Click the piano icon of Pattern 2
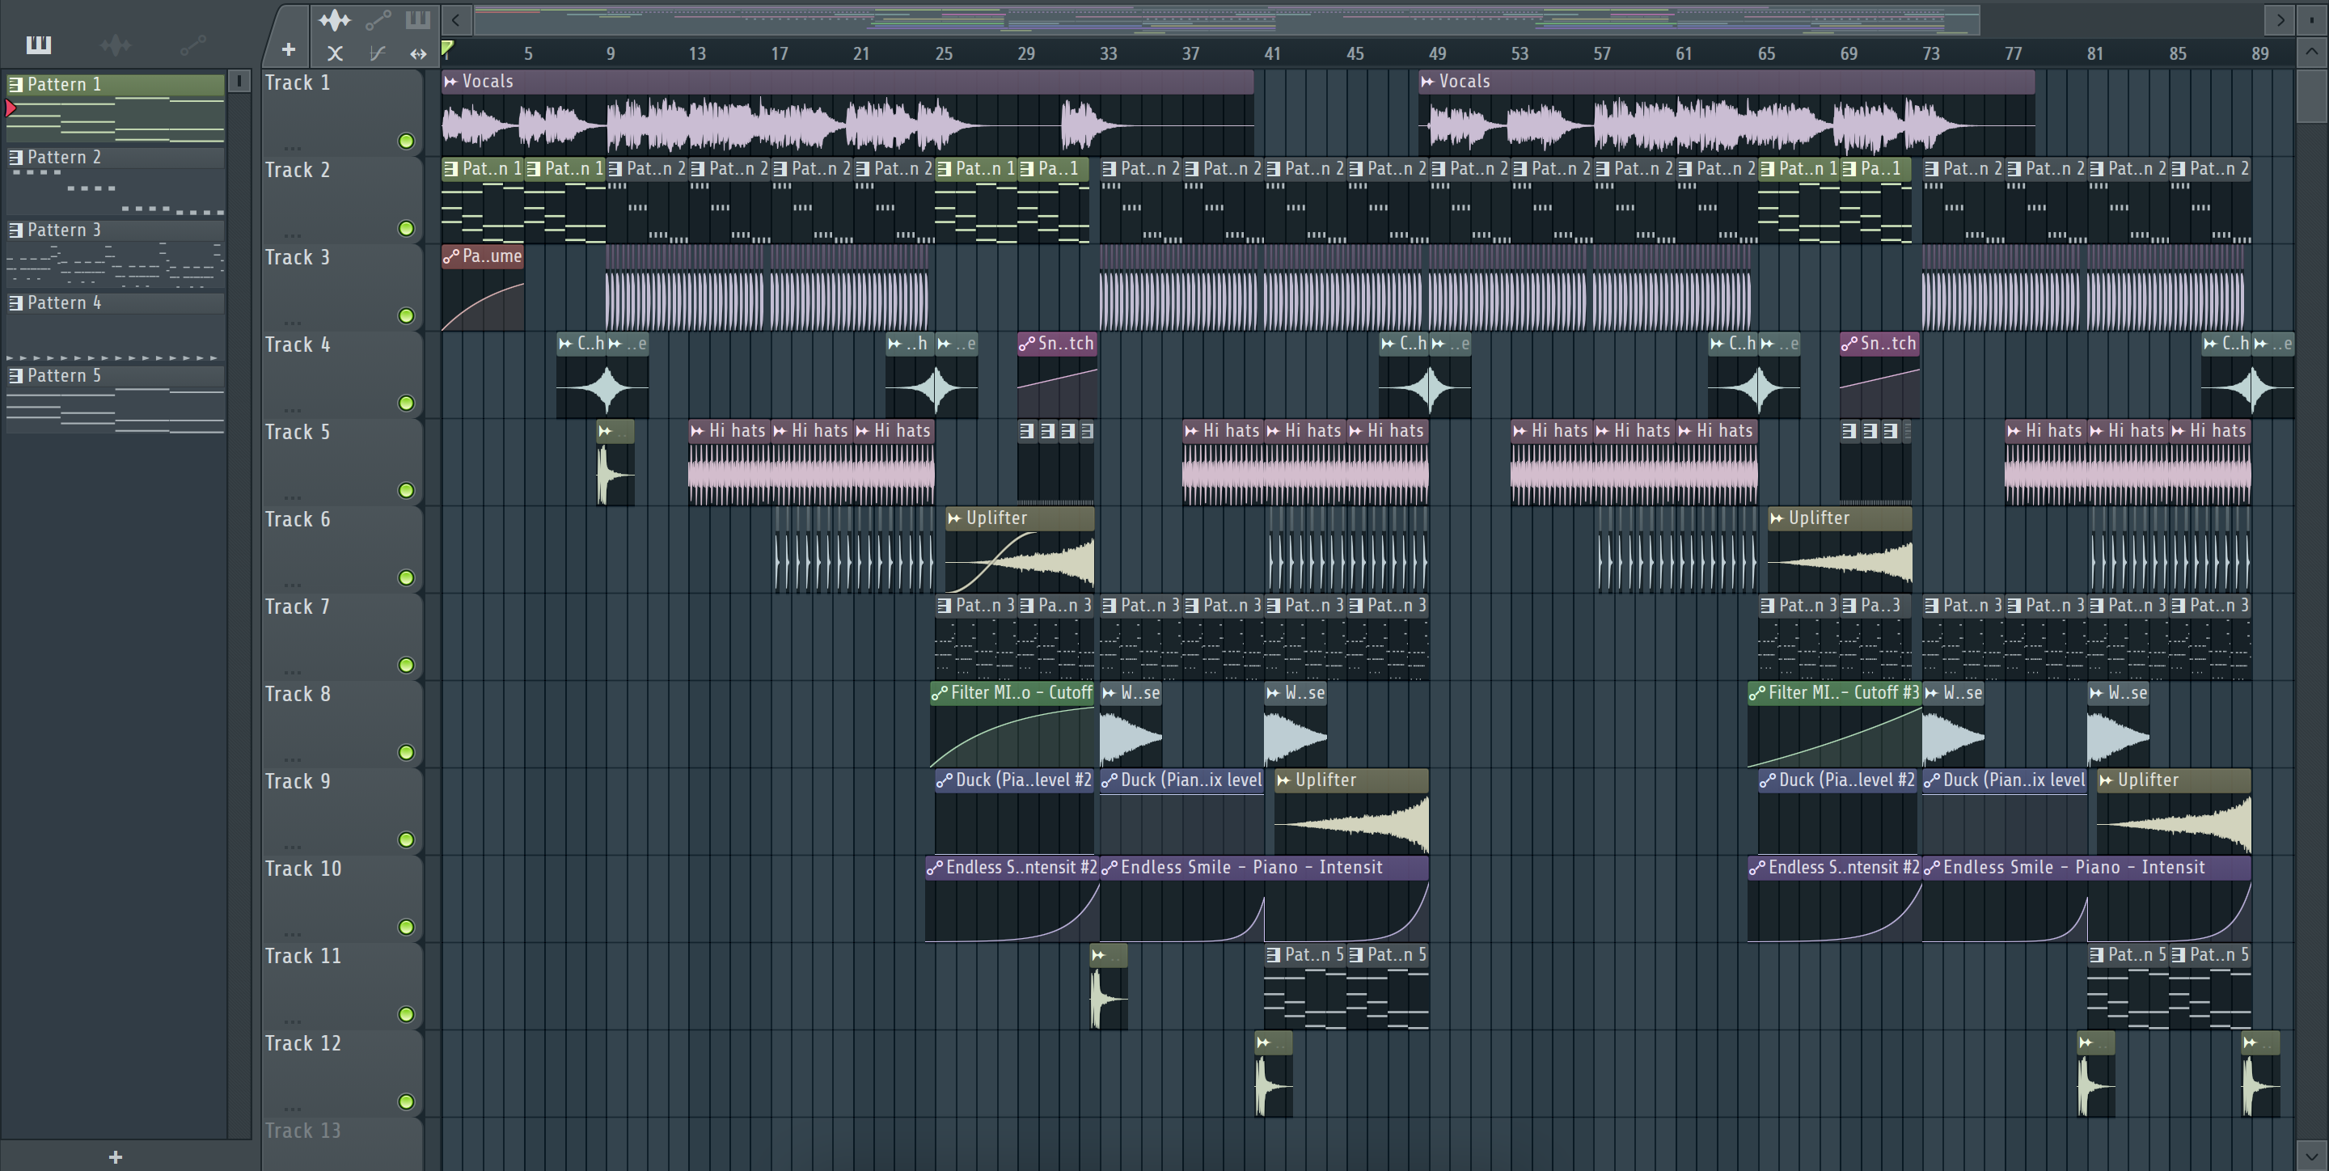This screenshot has width=2329, height=1171. tap(16, 158)
